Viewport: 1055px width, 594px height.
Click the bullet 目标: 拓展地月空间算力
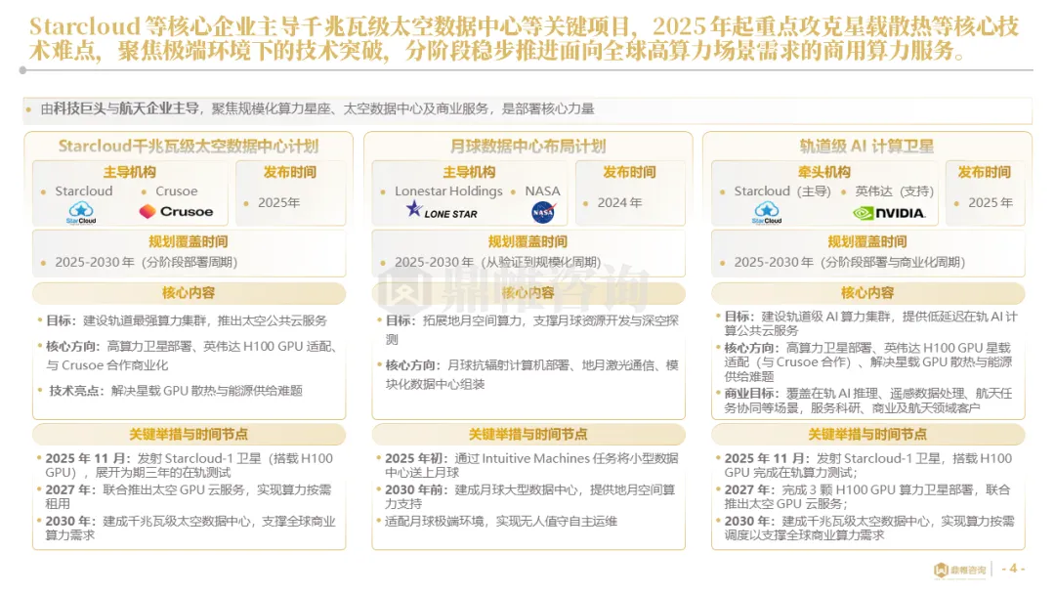(x=531, y=330)
